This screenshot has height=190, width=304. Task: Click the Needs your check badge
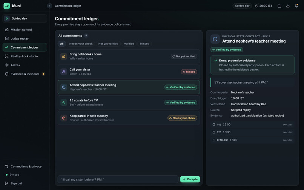[x=182, y=118]
